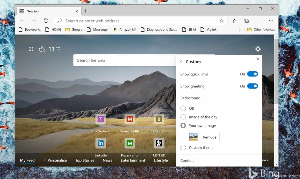Screen dimensions: 300x179
Task: Add this page to favorites star
Action: 221,21
